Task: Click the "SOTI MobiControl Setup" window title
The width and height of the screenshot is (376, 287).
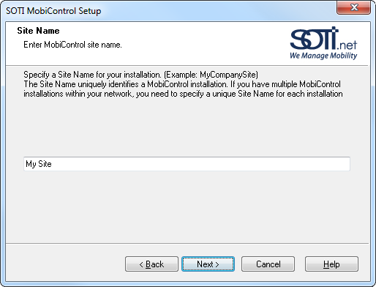Action: [53, 11]
